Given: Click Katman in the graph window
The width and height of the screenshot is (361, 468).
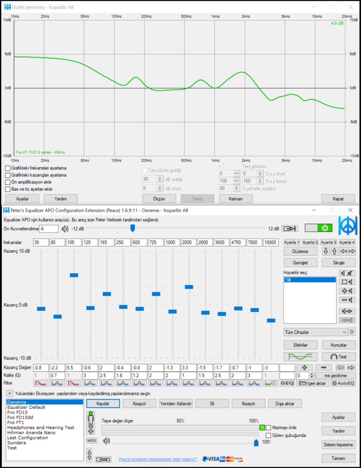Looking at the screenshot, I should 236,199.
